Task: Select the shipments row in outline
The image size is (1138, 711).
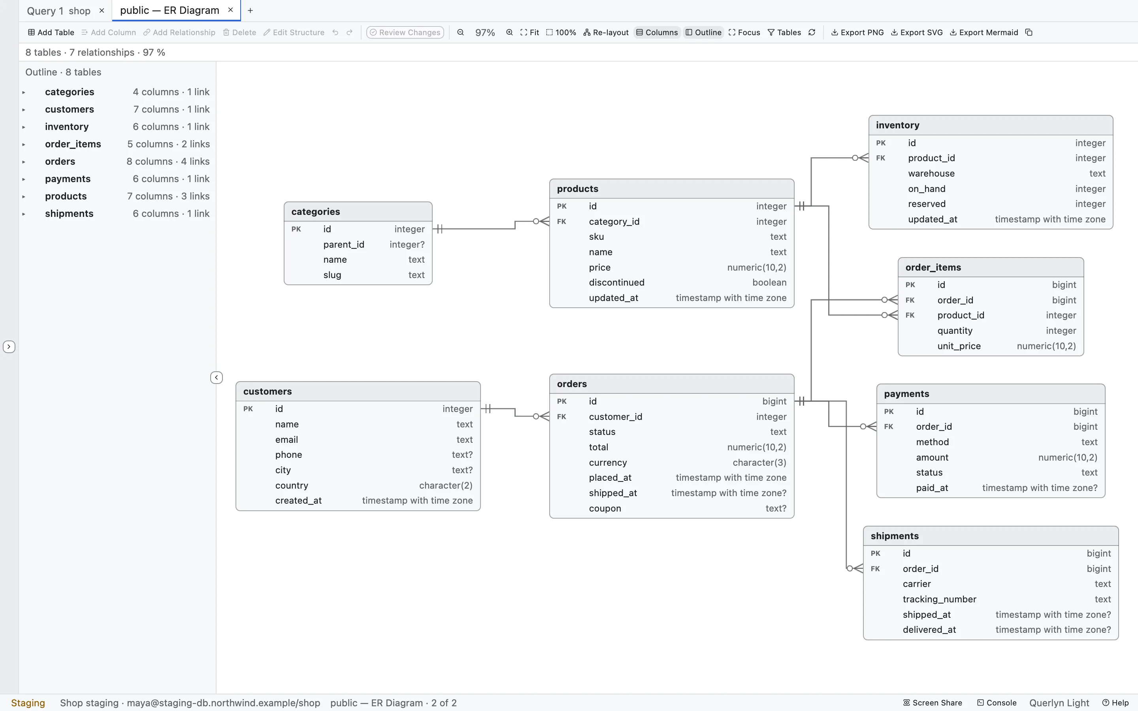Action: [118, 213]
